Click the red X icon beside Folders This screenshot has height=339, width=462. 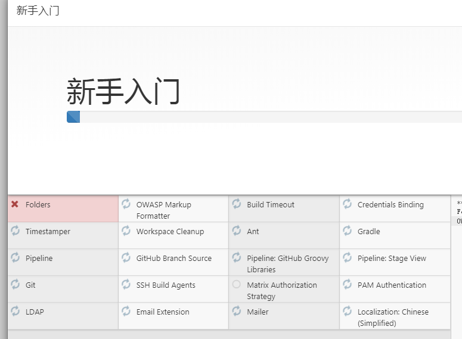[x=15, y=204]
